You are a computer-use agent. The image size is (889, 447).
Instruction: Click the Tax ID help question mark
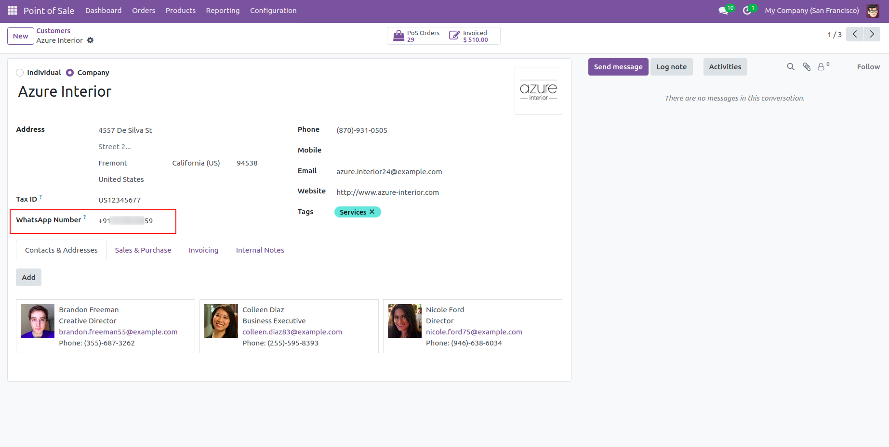coord(40,196)
